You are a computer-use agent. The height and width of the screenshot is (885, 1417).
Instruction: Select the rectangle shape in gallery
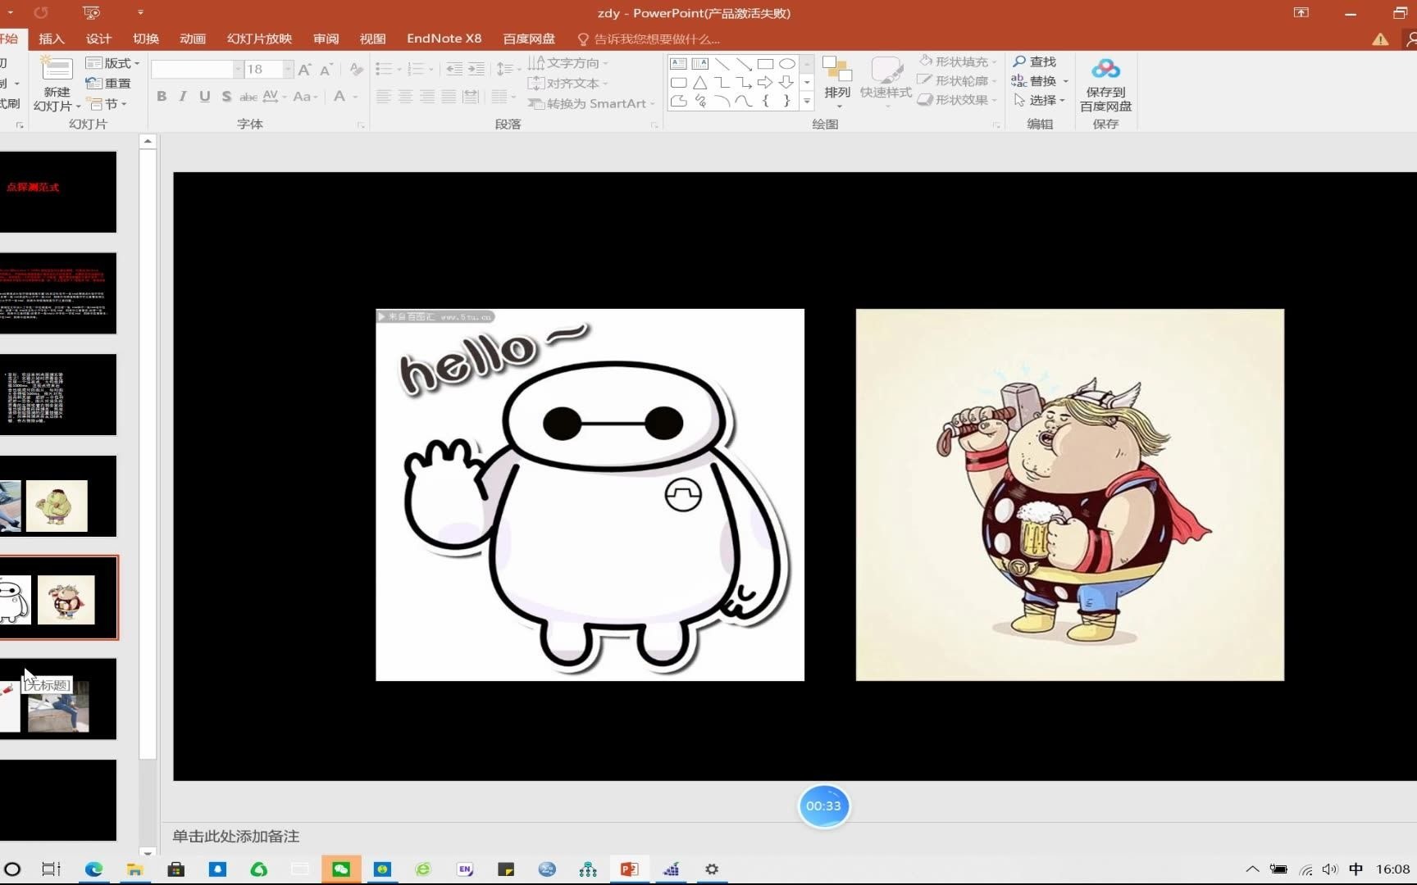coord(765,64)
